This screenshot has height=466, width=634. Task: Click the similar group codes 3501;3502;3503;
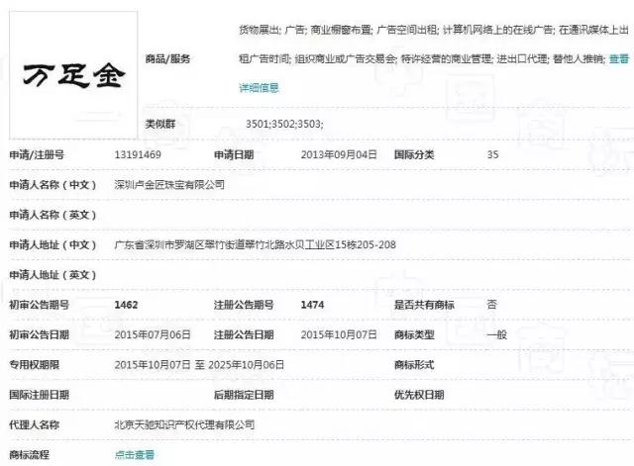283,124
